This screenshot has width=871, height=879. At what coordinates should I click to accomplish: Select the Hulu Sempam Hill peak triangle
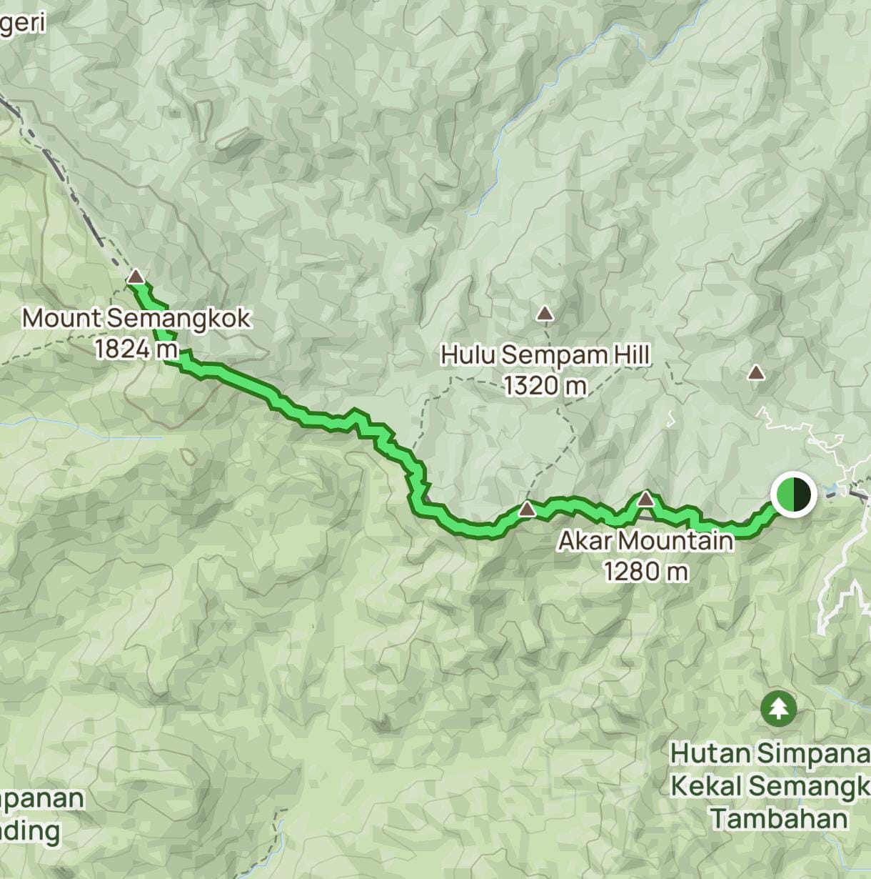click(x=545, y=313)
